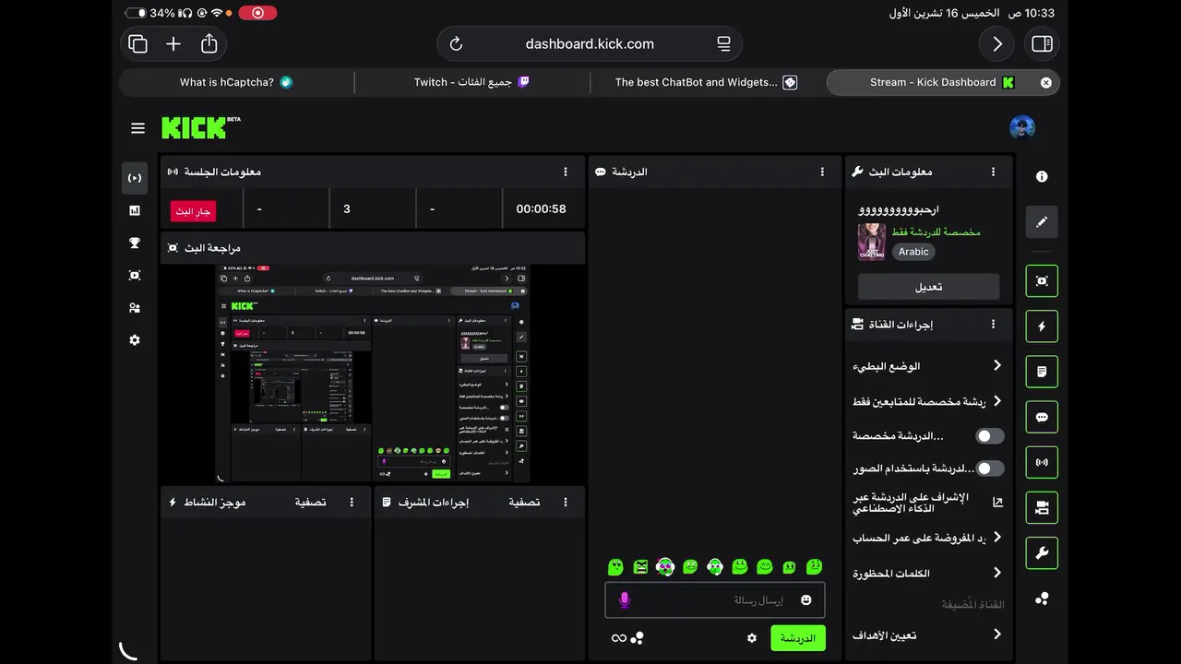The height and width of the screenshot is (664, 1181).
Task: Open three-dot menu of إجراءات القناة panel
Action: coord(994,325)
